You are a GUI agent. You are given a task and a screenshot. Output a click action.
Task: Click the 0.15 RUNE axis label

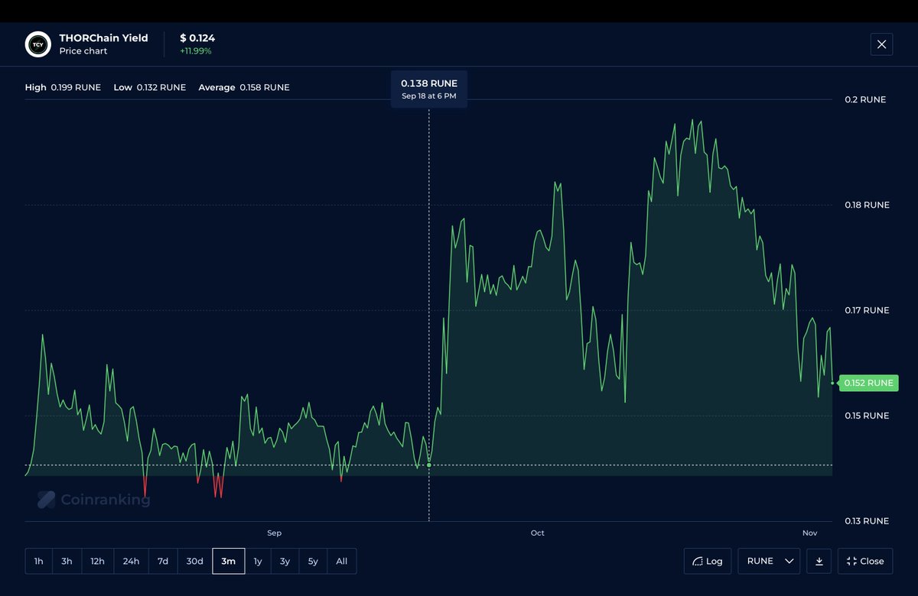tap(867, 416)
